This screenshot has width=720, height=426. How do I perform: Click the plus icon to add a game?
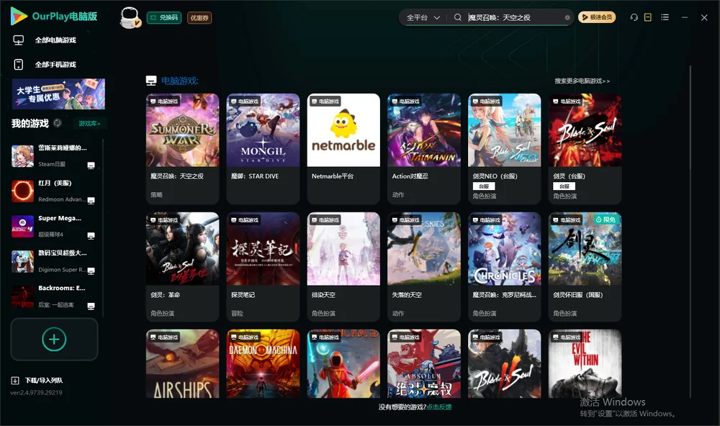pyautogui.click(x=54, y=340)
